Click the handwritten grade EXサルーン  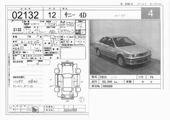coord(66,31)
